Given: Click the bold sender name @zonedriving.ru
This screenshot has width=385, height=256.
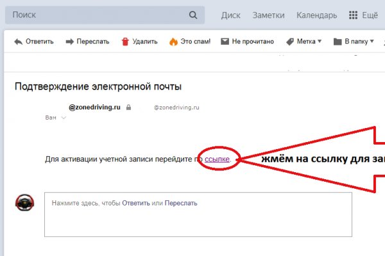Looking at the screenshot, I should 94,108.
